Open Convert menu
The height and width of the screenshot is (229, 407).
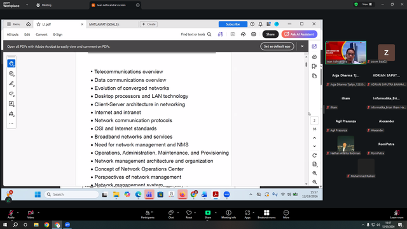coord(41,34)
